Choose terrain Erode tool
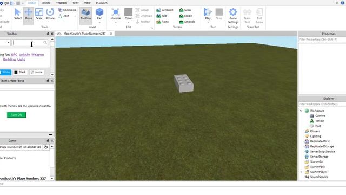This screenshot has width=346, height=195. 185,16
